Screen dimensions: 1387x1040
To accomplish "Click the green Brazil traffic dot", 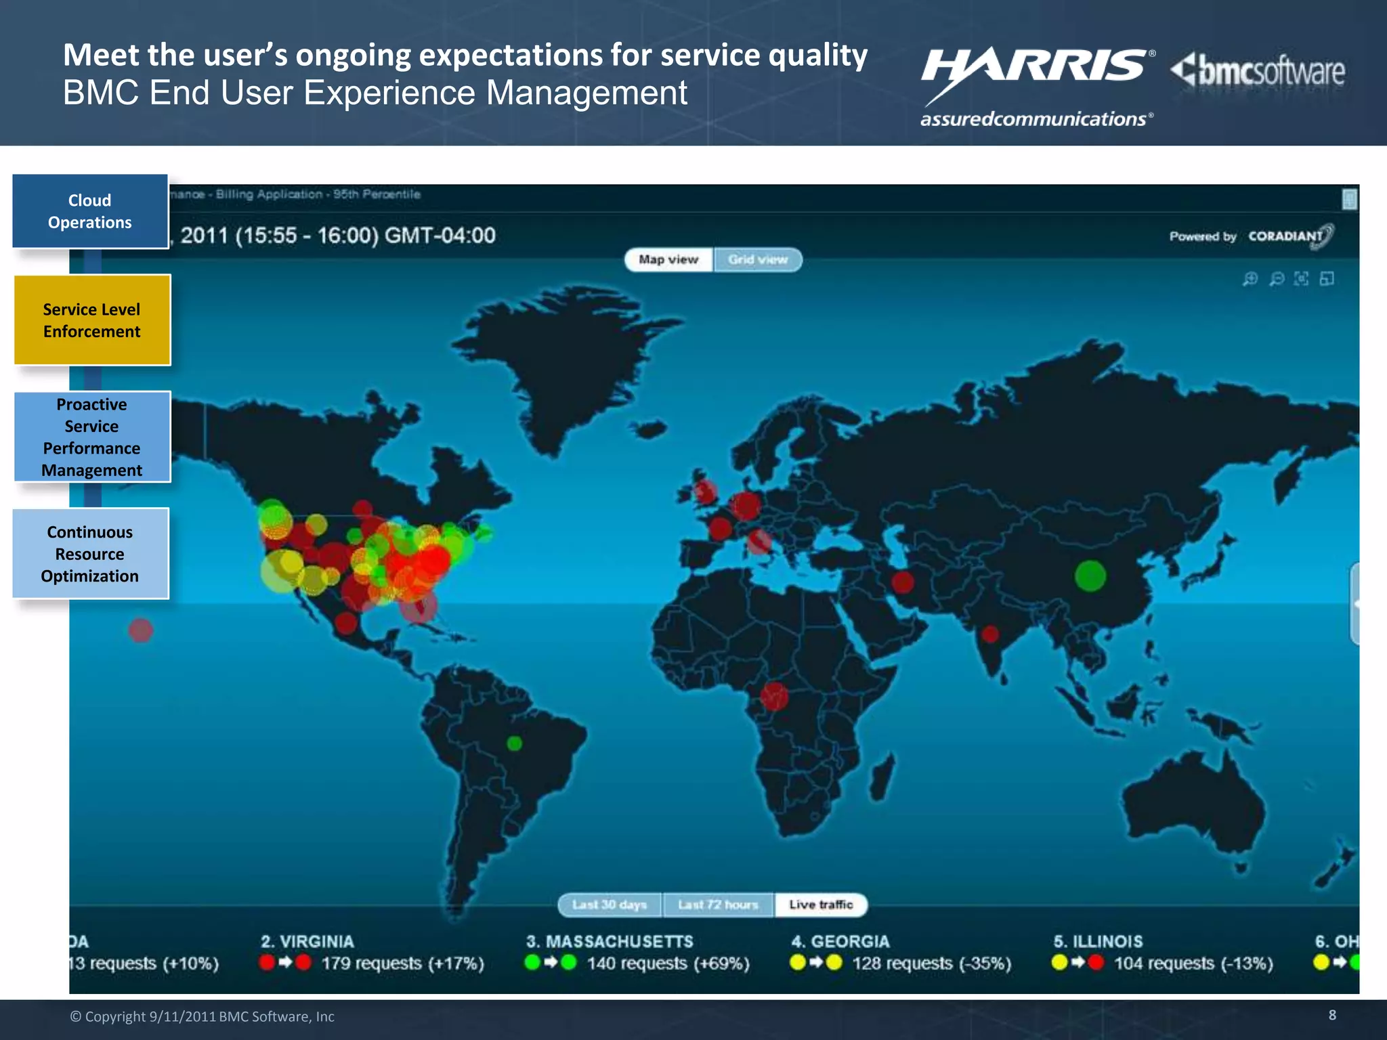I will [515, 743].
